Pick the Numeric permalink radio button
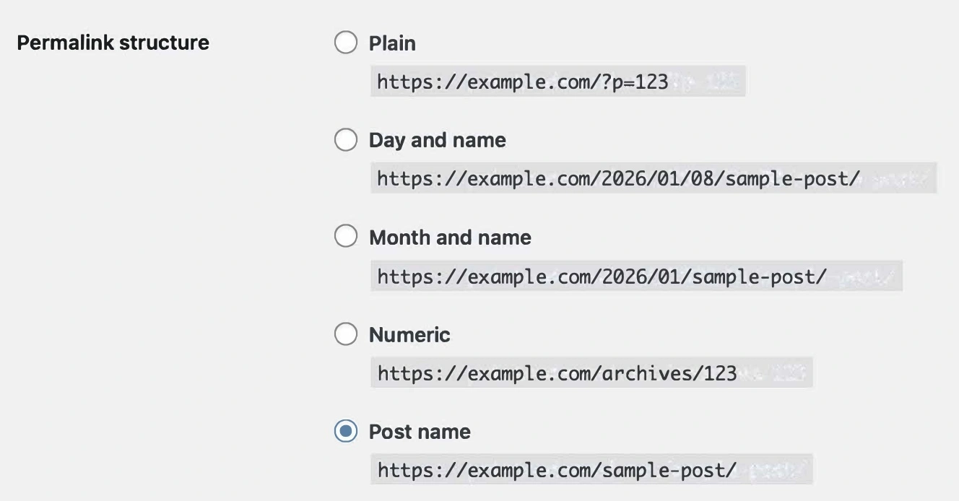The image size is (959, 501). (x=346, y=334)
